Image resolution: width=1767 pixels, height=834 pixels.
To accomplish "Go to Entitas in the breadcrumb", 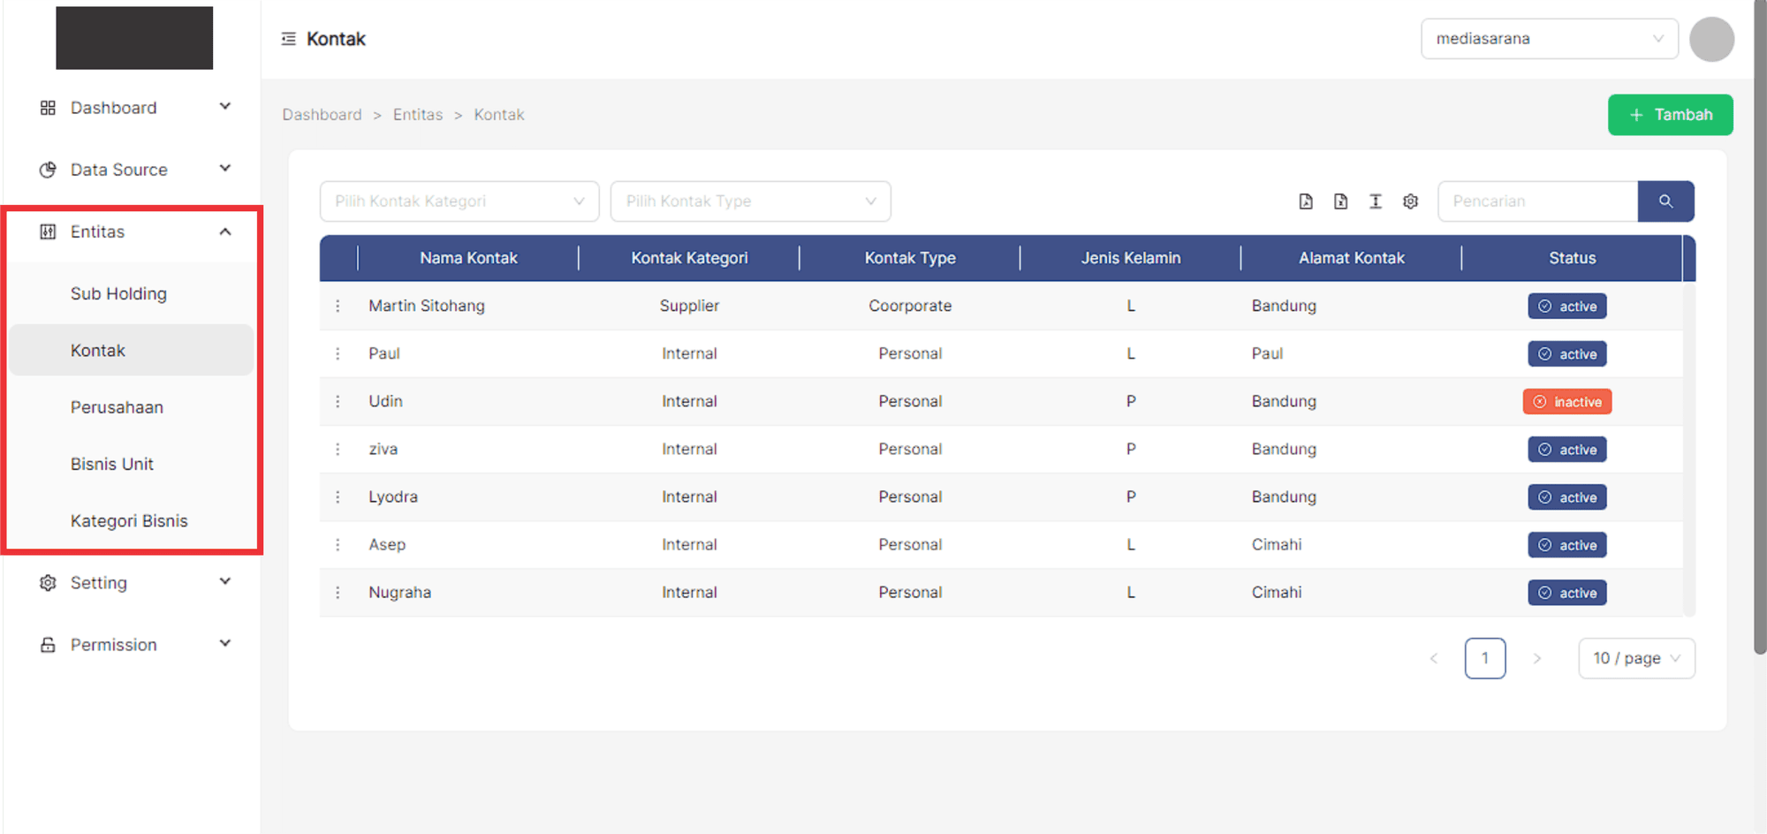I will (x=418, y=115).
